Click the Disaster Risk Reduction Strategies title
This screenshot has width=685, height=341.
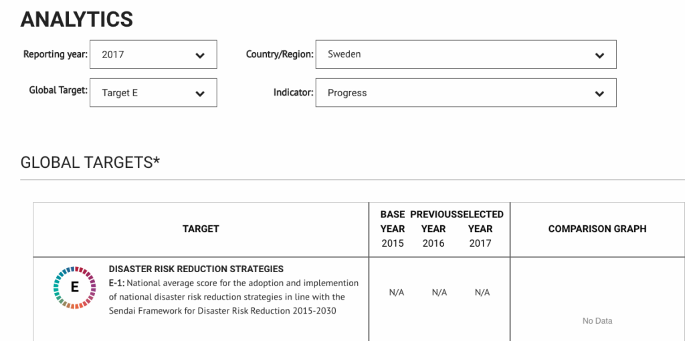click(x=196, y=269)
